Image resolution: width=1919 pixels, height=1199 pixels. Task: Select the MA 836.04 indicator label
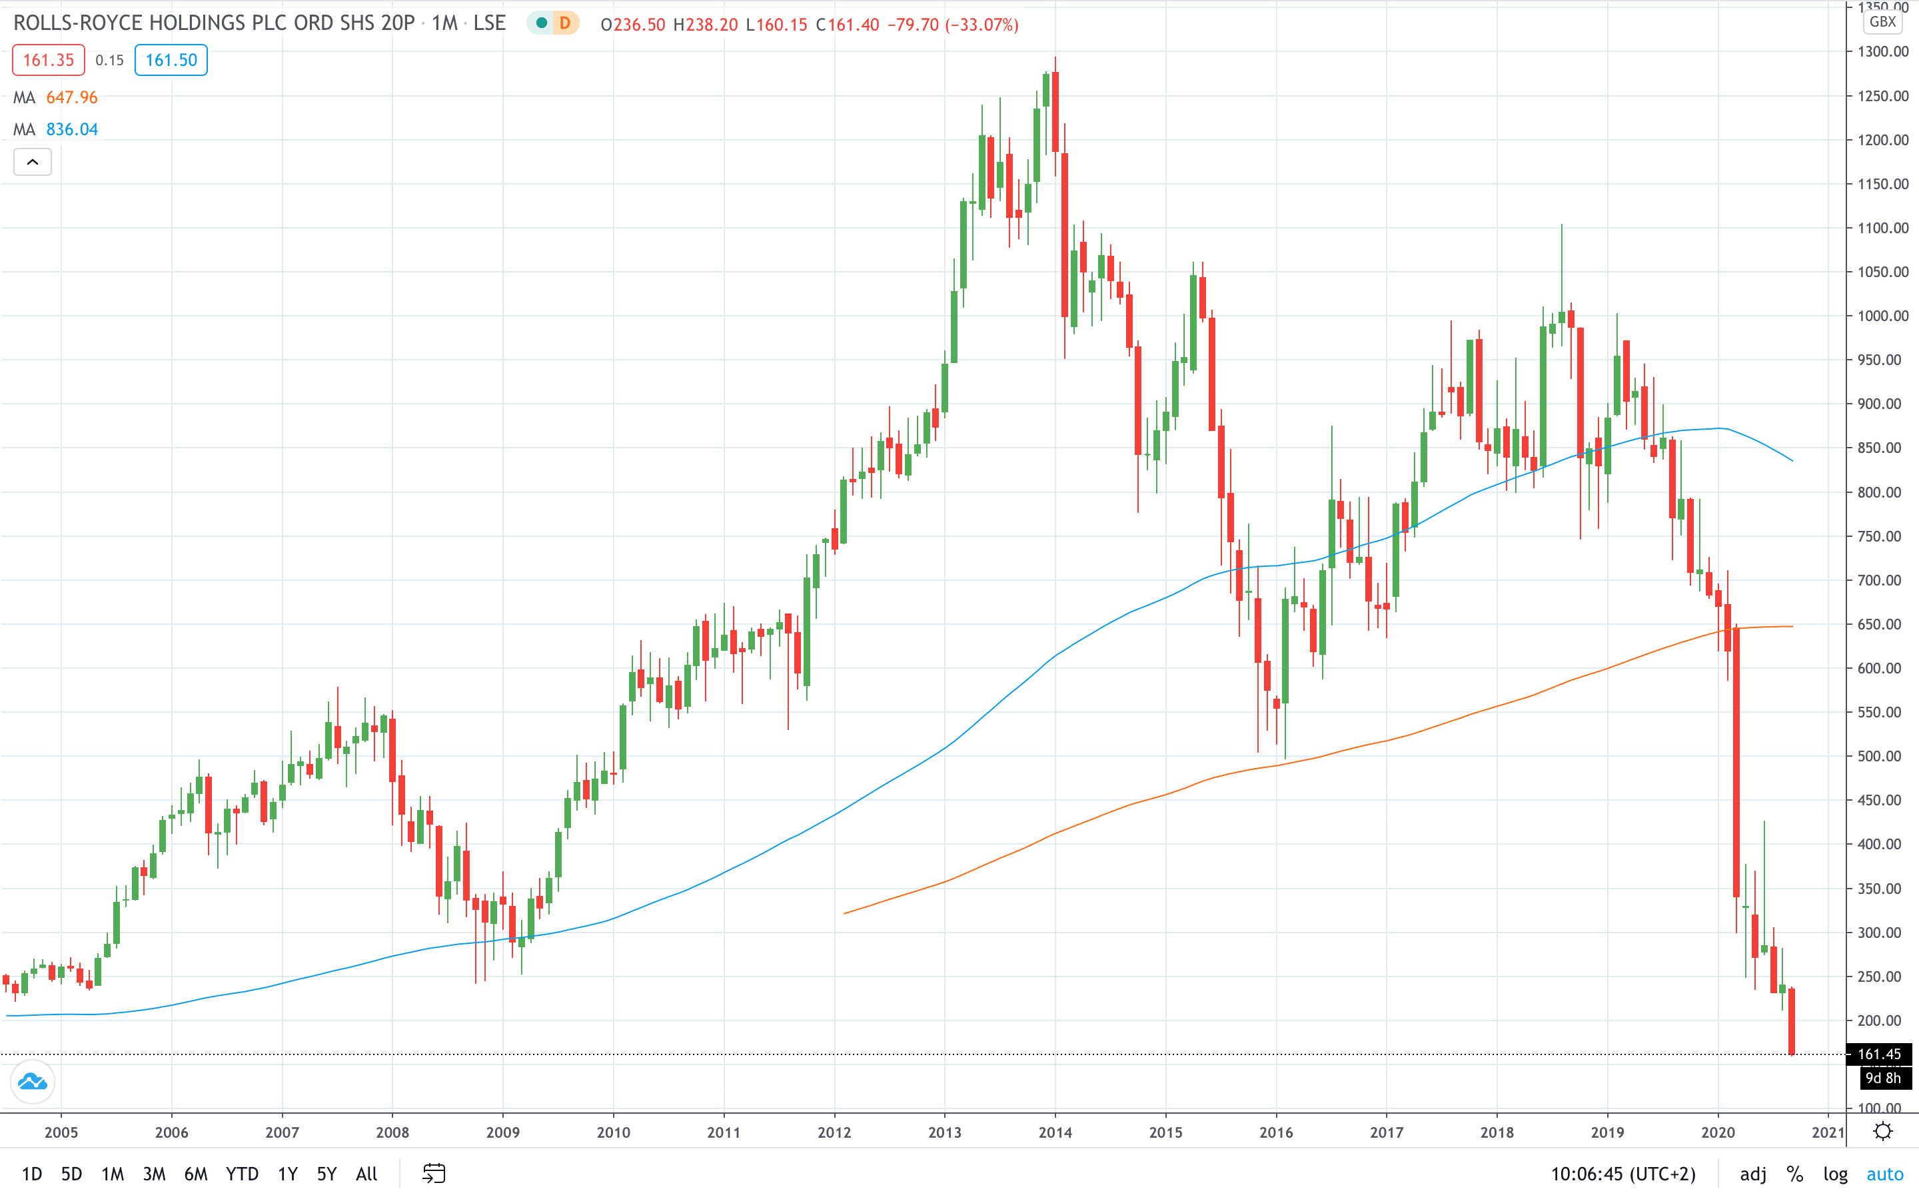pyautogui.click(x=55, y=129)
